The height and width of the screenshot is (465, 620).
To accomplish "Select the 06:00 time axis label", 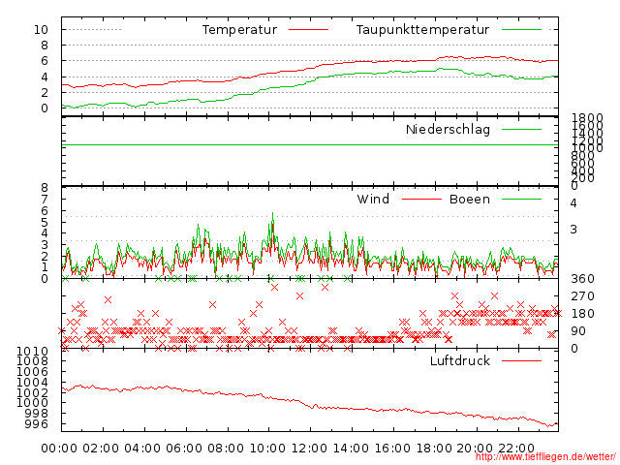I will pyautogui.click(x=184, y=448).
